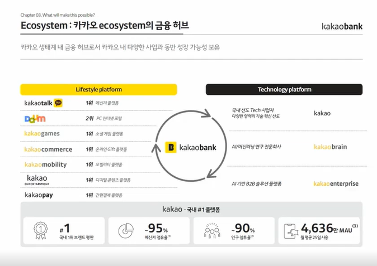Click the colorful Daum logo
The height and width of the screenshot is (266, 377).
(35, 119)
